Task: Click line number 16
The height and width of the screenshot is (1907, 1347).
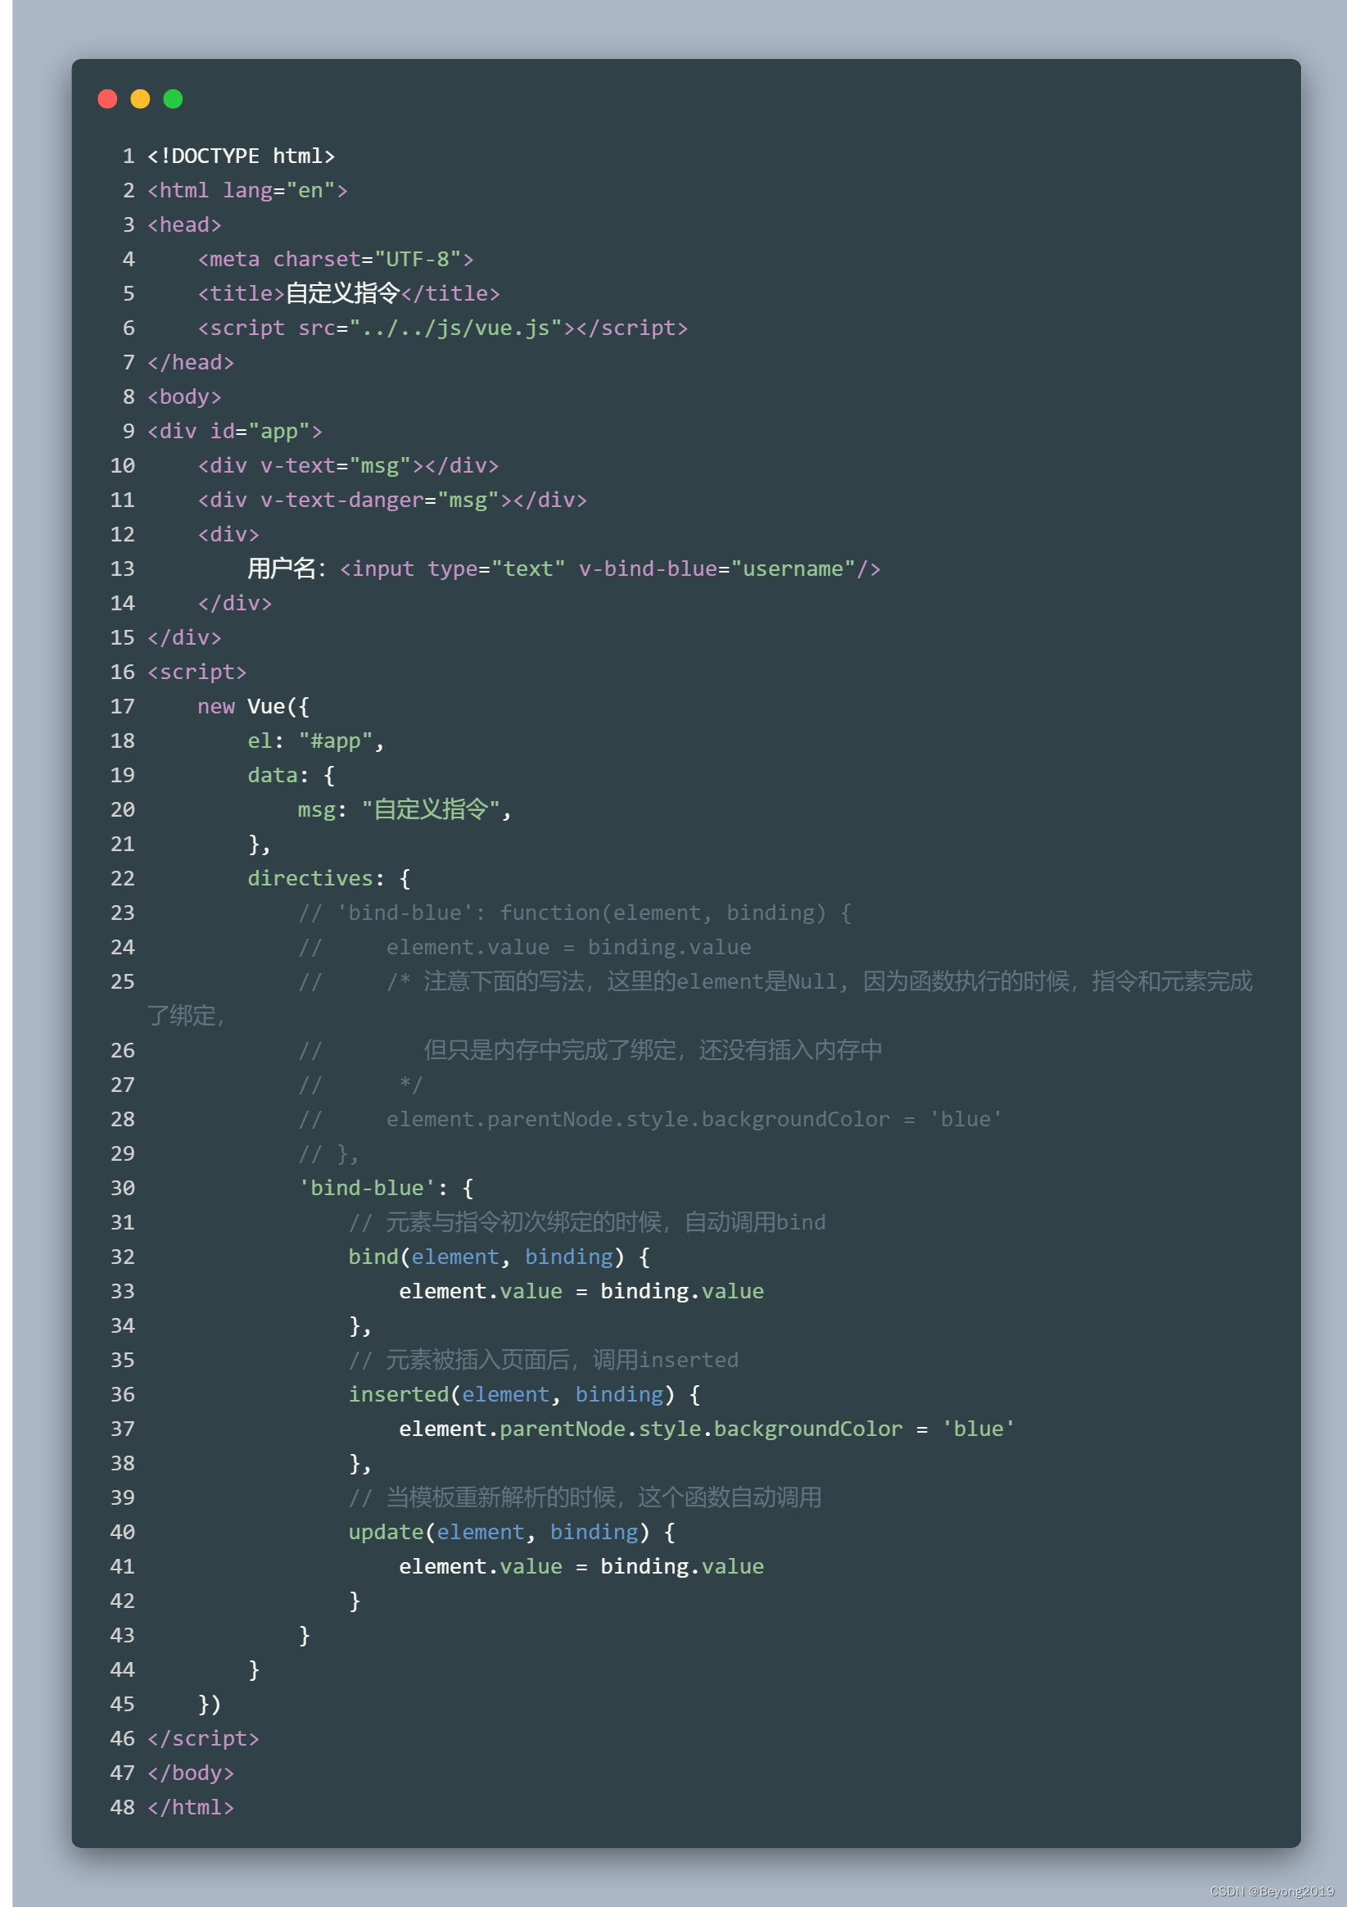Action: coord(122,672)
